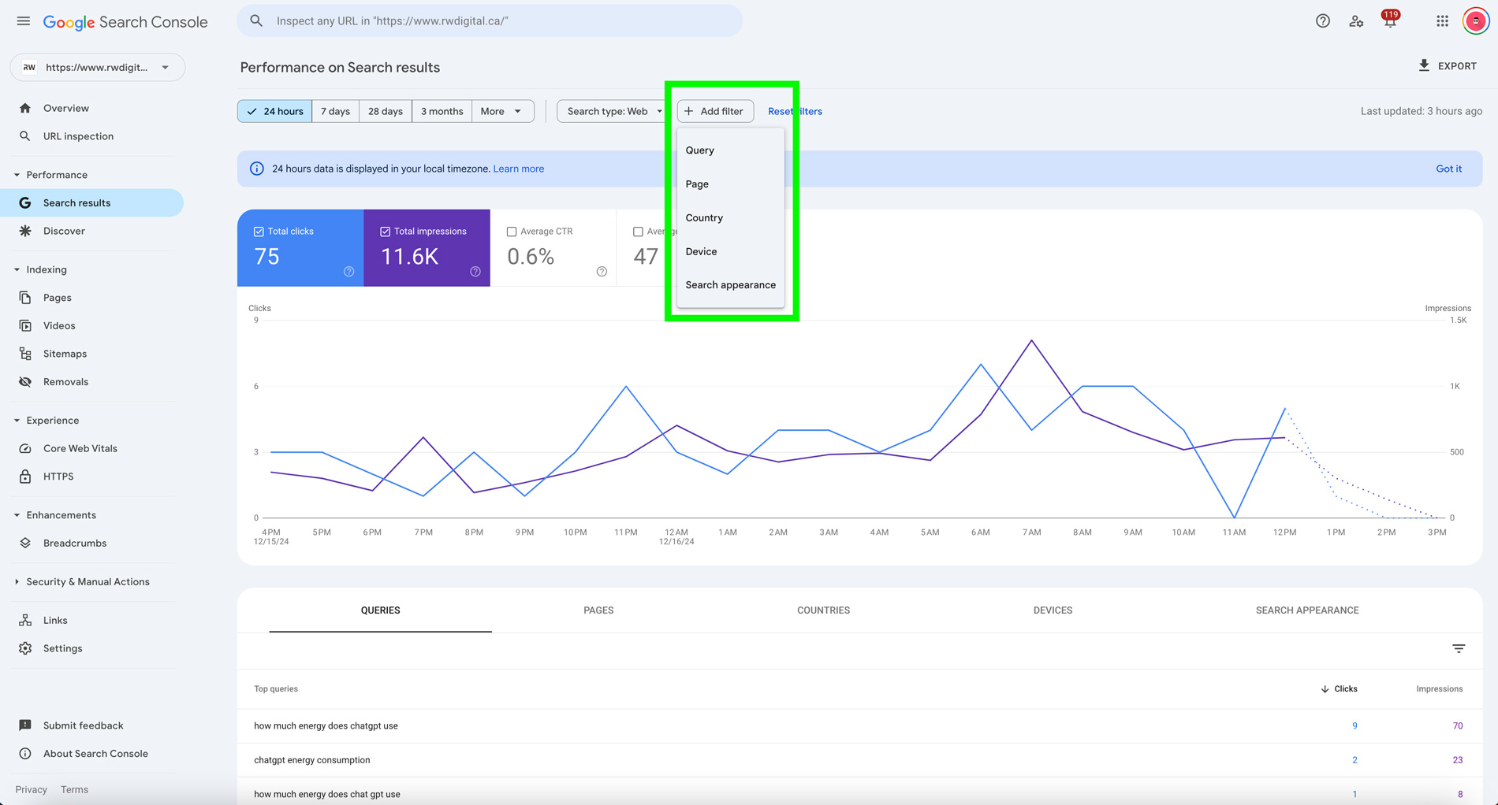This screenshot has height=805, width=1498.
Task: Click the search magnifier icon in URL bar
Action: tap(256, 21)
